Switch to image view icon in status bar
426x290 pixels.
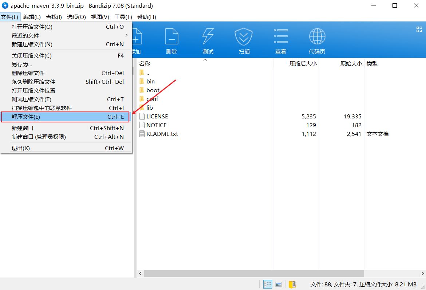(x=279, y=284)
